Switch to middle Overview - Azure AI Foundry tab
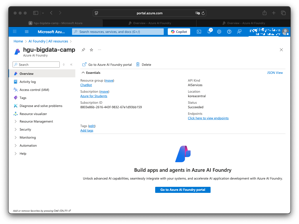 [150, 23]
